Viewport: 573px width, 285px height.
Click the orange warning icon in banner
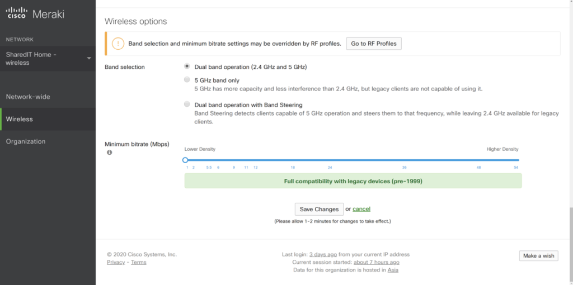pyautogui.click(x=118, y=44)
